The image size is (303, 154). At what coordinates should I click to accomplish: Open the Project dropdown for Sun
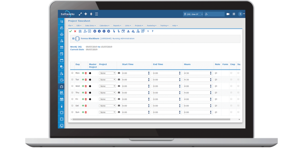[107, 112]
